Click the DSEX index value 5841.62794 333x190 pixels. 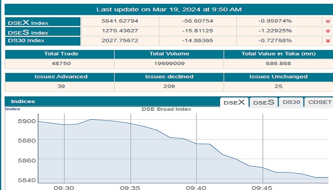119,22
